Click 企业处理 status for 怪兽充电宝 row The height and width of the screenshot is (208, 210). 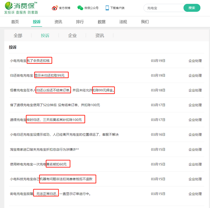(x=195, y=90)
